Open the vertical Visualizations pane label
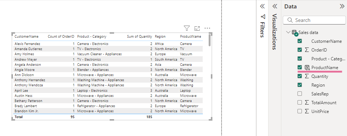The width and height of the screenshot is (347, 136). [275, 32]
